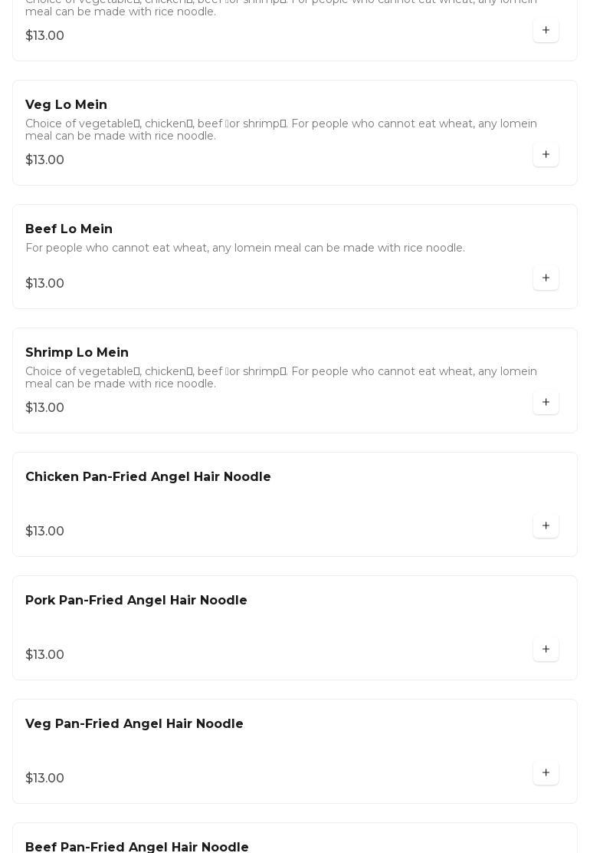Click the Shrimp Lo Mein description text

coord(280,377)
